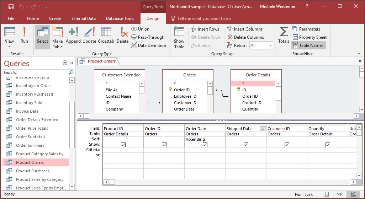
Task: Uncheck Show for Quantity column
Action: tap(328, 145)
